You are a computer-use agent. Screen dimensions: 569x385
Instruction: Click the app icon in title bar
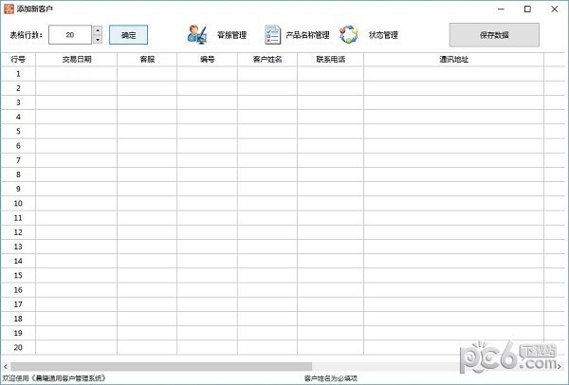tap(9, 9)
